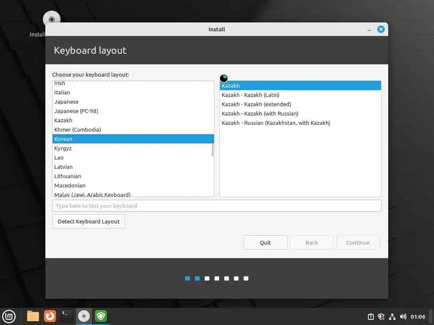
Task: Click the layout list scrollbar thumb
Action: click(x=213, y=148)
